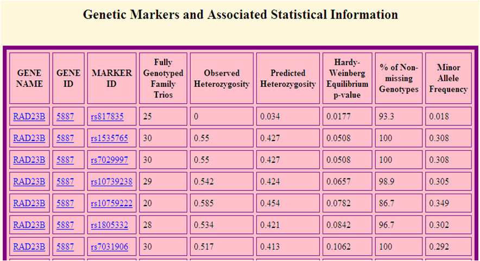Select Minor Allele Frequency header

(448, 78)
